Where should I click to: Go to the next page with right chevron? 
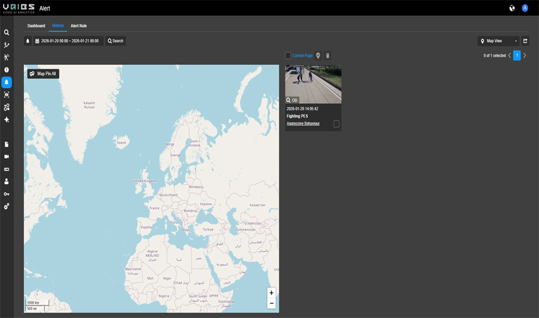524,56
